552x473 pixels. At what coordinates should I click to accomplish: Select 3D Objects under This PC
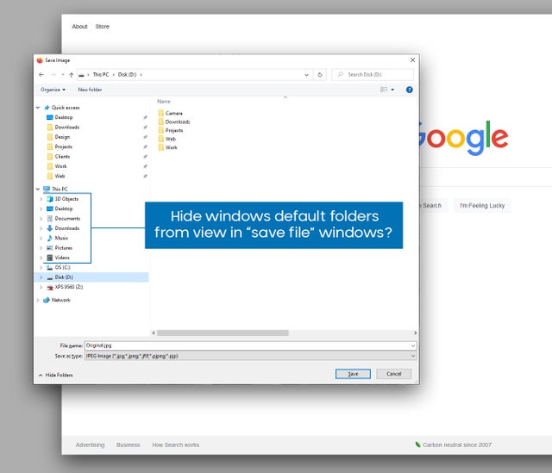coord(66,199)
